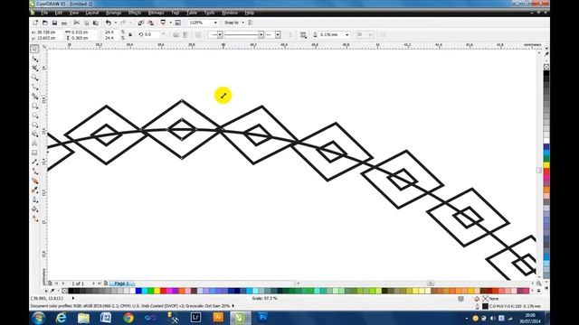579x325 pixels.
Task: Select the Shape tool
Action: click(34, 60)
